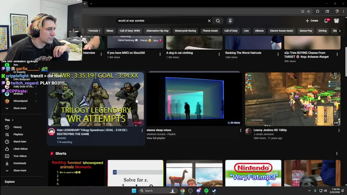
Task: Open a new browser tab
Action: [91, 4]
